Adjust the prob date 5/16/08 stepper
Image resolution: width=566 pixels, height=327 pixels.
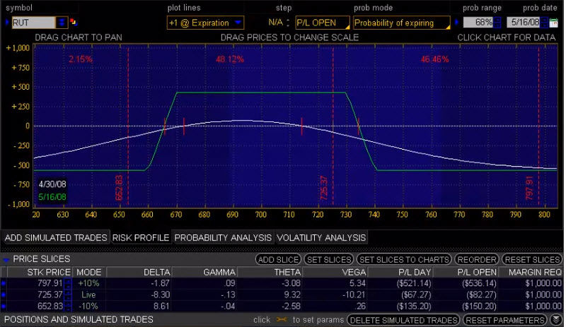coord(544,23)
